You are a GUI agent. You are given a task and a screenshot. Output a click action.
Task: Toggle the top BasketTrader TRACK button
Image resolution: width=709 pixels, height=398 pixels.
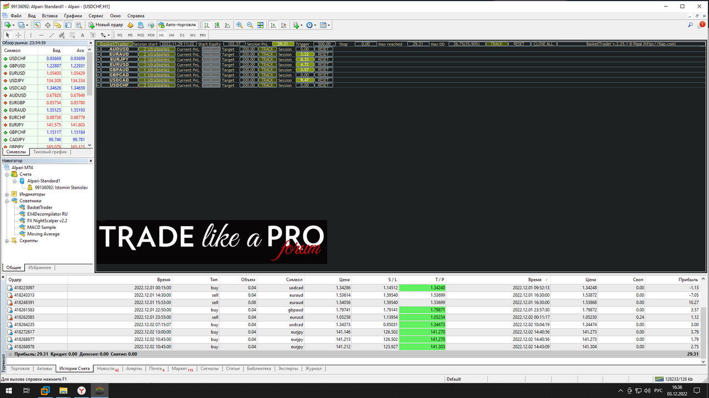496,44
